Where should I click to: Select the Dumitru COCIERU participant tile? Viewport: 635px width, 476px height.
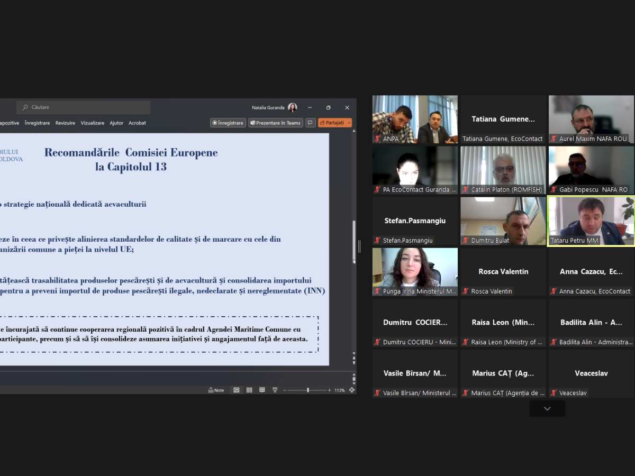coord(415,323)
